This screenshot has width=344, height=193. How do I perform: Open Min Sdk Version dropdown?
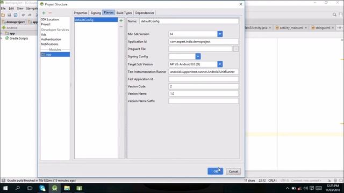(x=220, y=34)
